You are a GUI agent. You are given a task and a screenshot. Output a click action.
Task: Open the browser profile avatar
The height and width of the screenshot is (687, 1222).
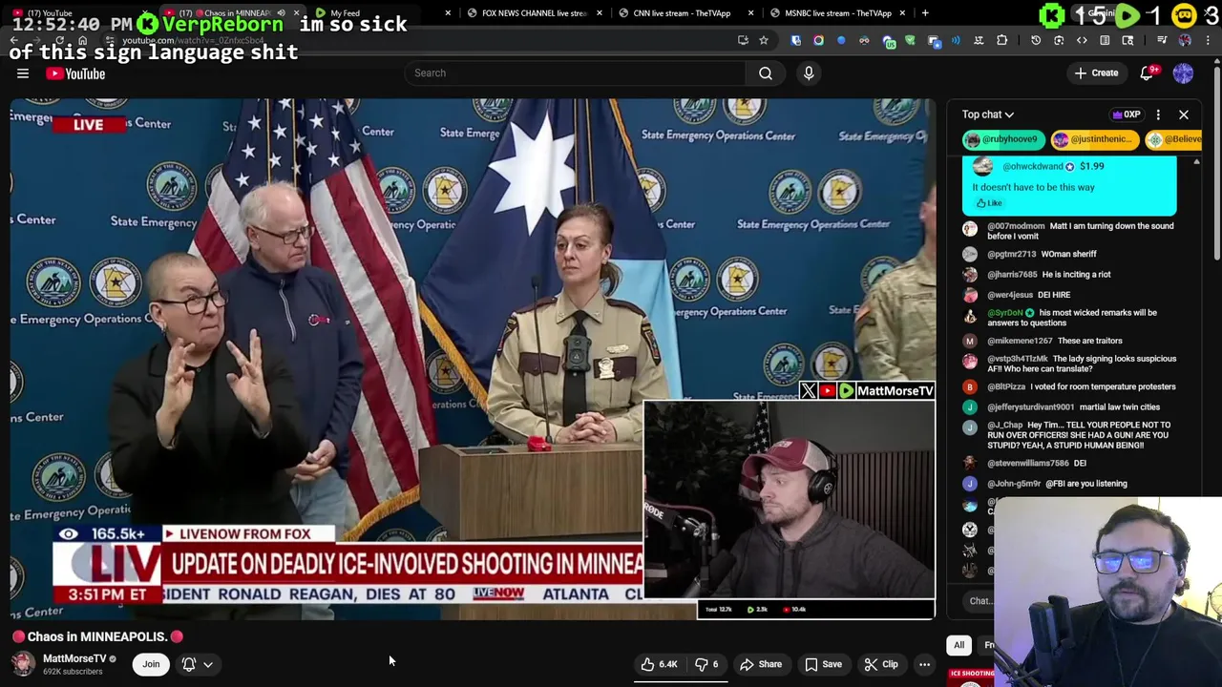click(x=1185, y=40)
